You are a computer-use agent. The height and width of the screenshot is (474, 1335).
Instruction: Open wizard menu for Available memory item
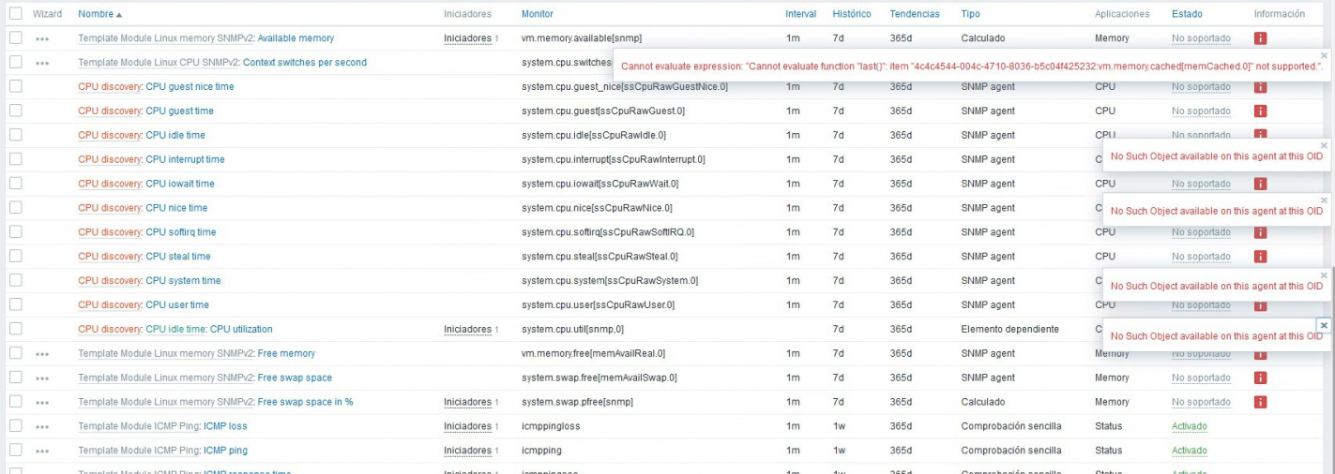42,38
